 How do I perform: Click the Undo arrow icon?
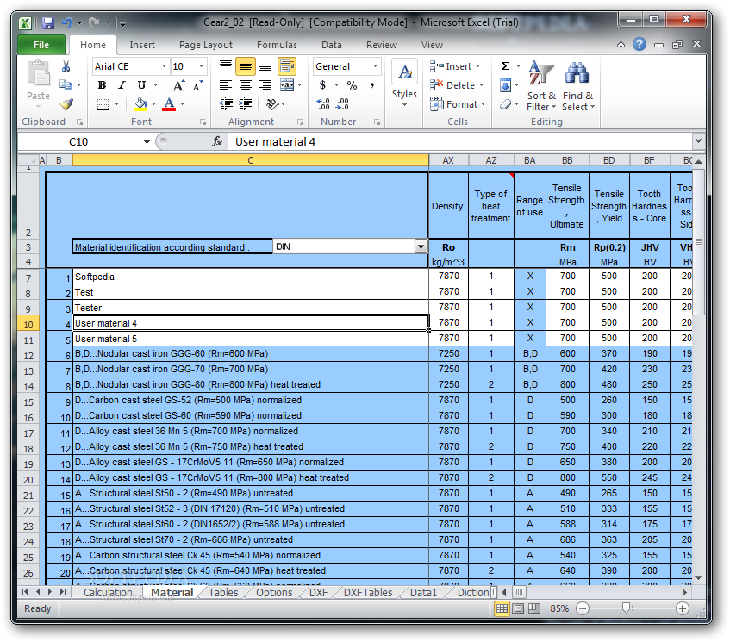(67, 22)
